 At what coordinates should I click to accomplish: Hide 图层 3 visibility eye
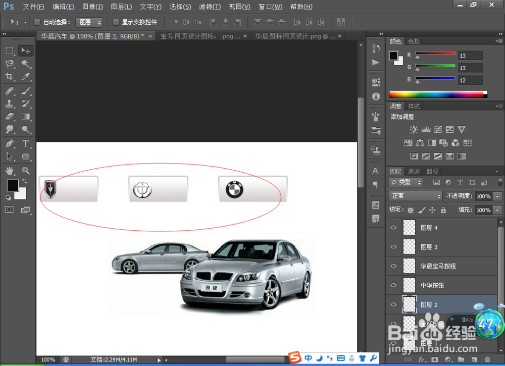tap(393, 247)
